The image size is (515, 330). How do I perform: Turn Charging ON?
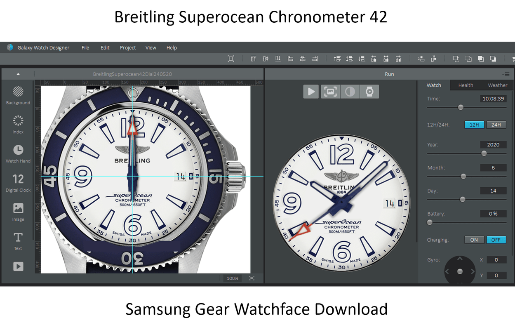tap(474, 240)
